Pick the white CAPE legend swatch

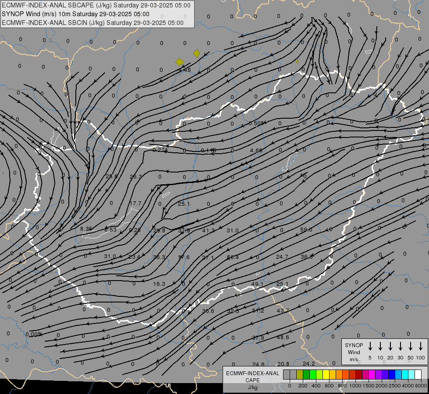point(418,374)
